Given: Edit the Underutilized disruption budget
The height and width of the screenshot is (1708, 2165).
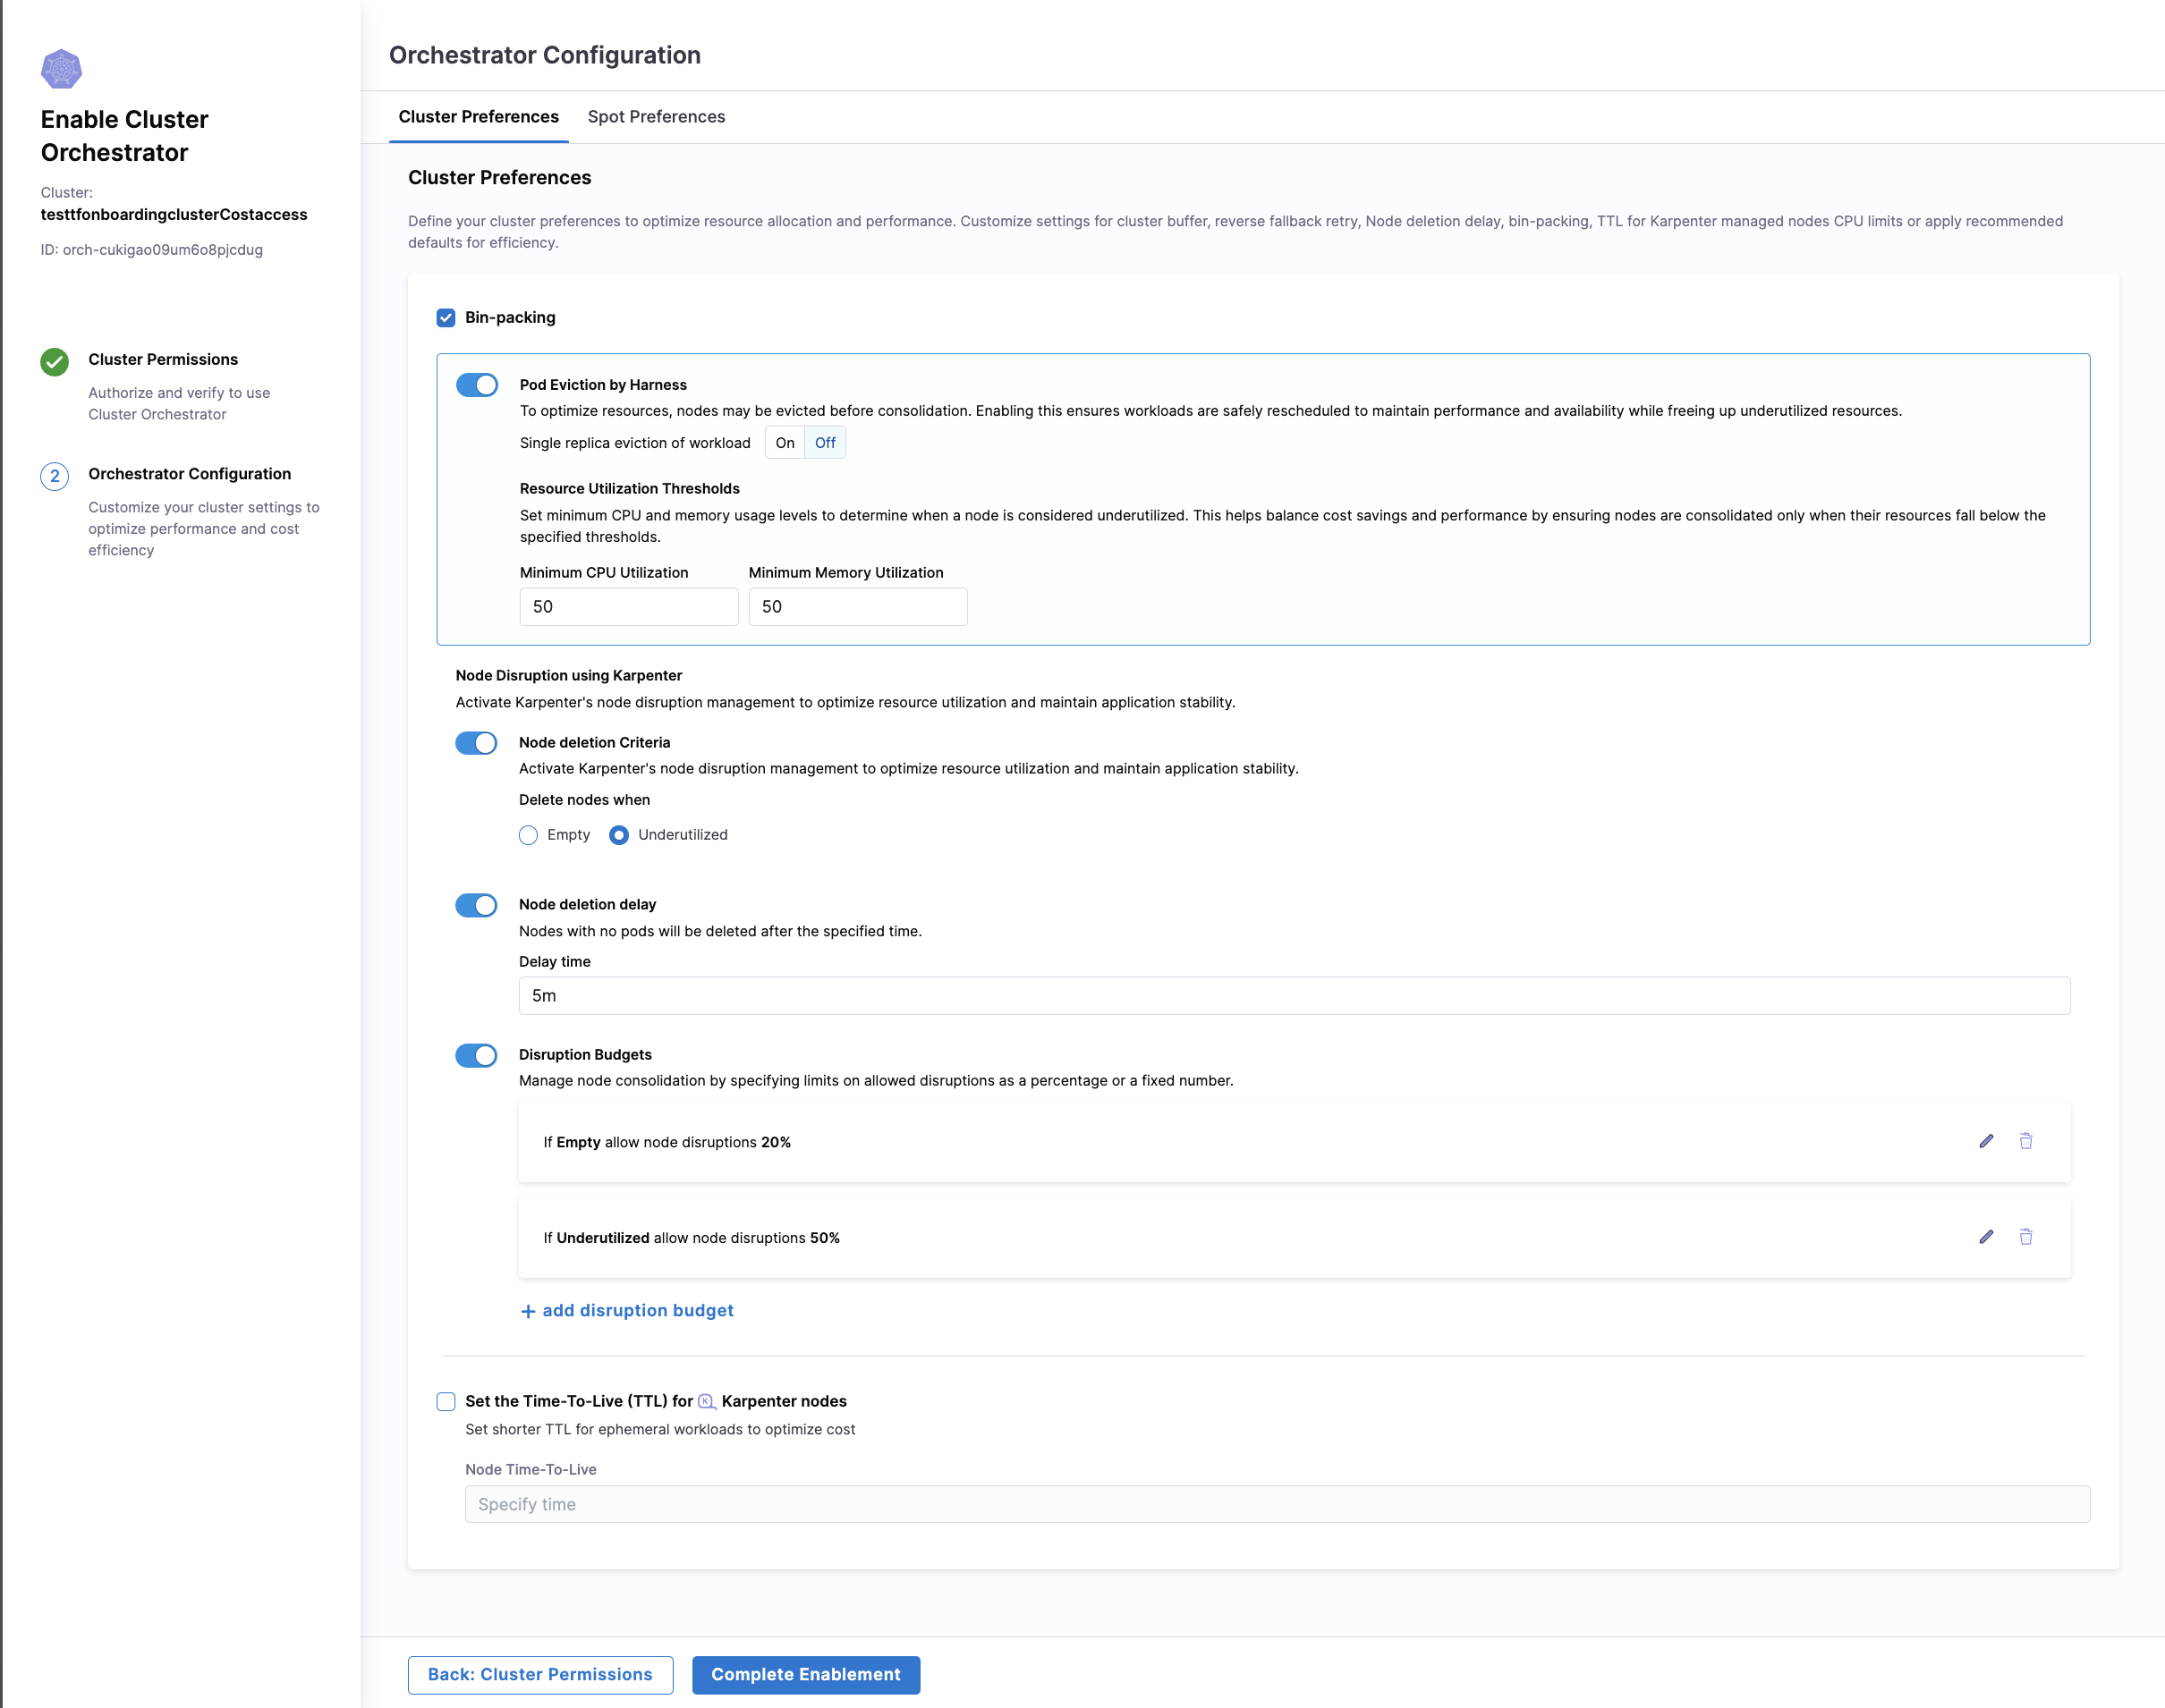Looking at the screenshot, I should point(1986,1237).
